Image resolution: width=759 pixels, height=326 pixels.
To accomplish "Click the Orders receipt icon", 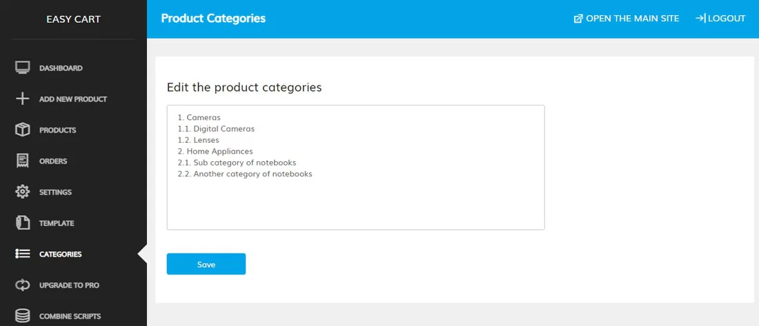I will [x=23, y=161].
